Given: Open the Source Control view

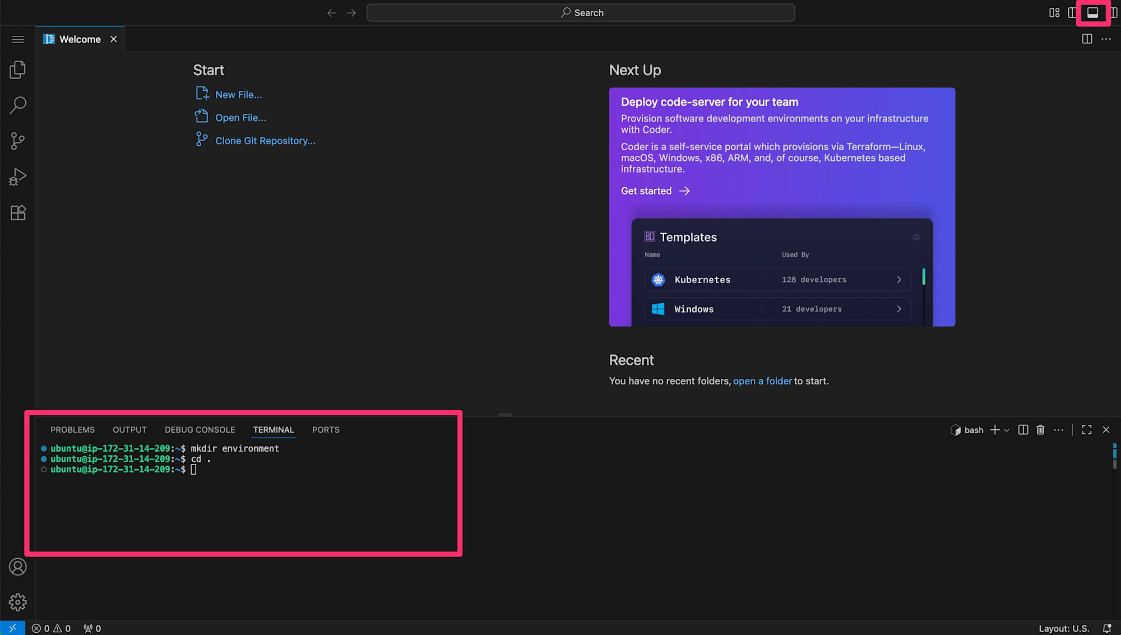Looking at the screenshot, I should pos(17,141).
